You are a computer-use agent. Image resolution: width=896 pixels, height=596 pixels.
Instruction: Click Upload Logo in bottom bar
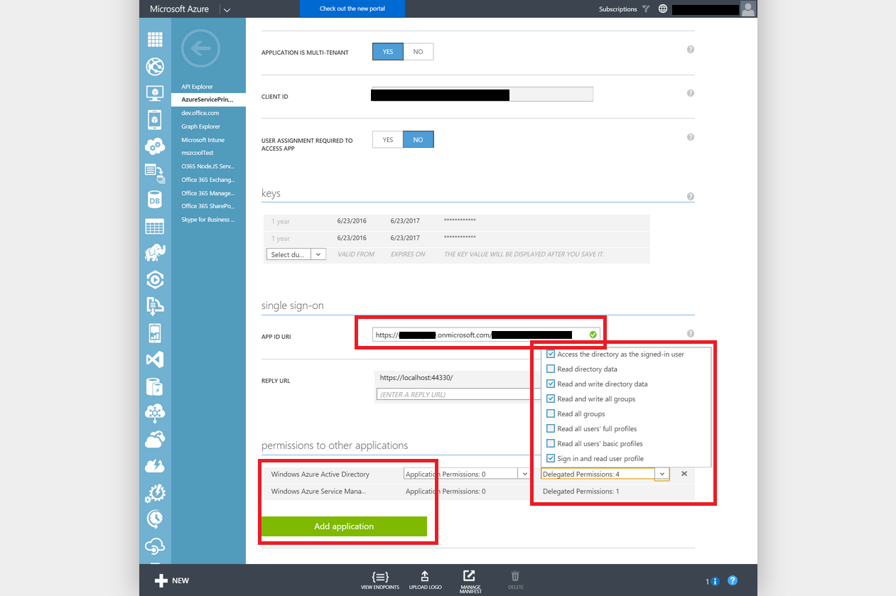425,580
